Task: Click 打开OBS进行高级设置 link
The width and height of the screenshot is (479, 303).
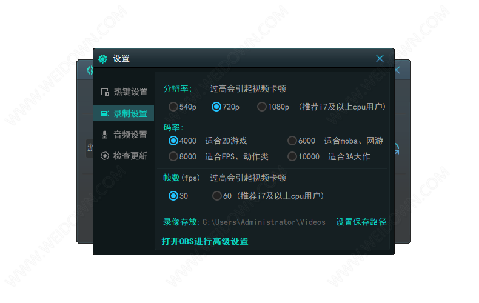Action: tap(205, 241)
